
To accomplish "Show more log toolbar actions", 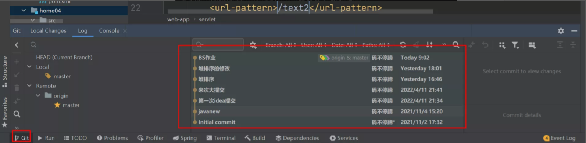I will pos(444,45).
